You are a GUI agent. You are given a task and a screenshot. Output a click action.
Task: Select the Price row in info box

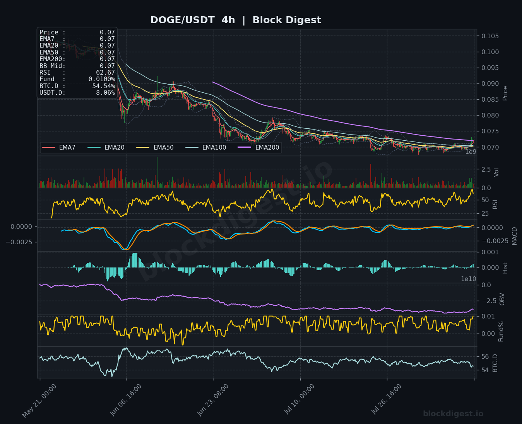click(x=77, y=32)
